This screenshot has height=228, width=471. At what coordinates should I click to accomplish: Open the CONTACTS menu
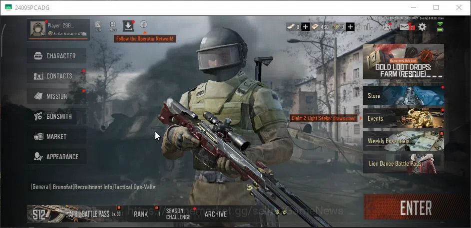click(x=57, y=76)
